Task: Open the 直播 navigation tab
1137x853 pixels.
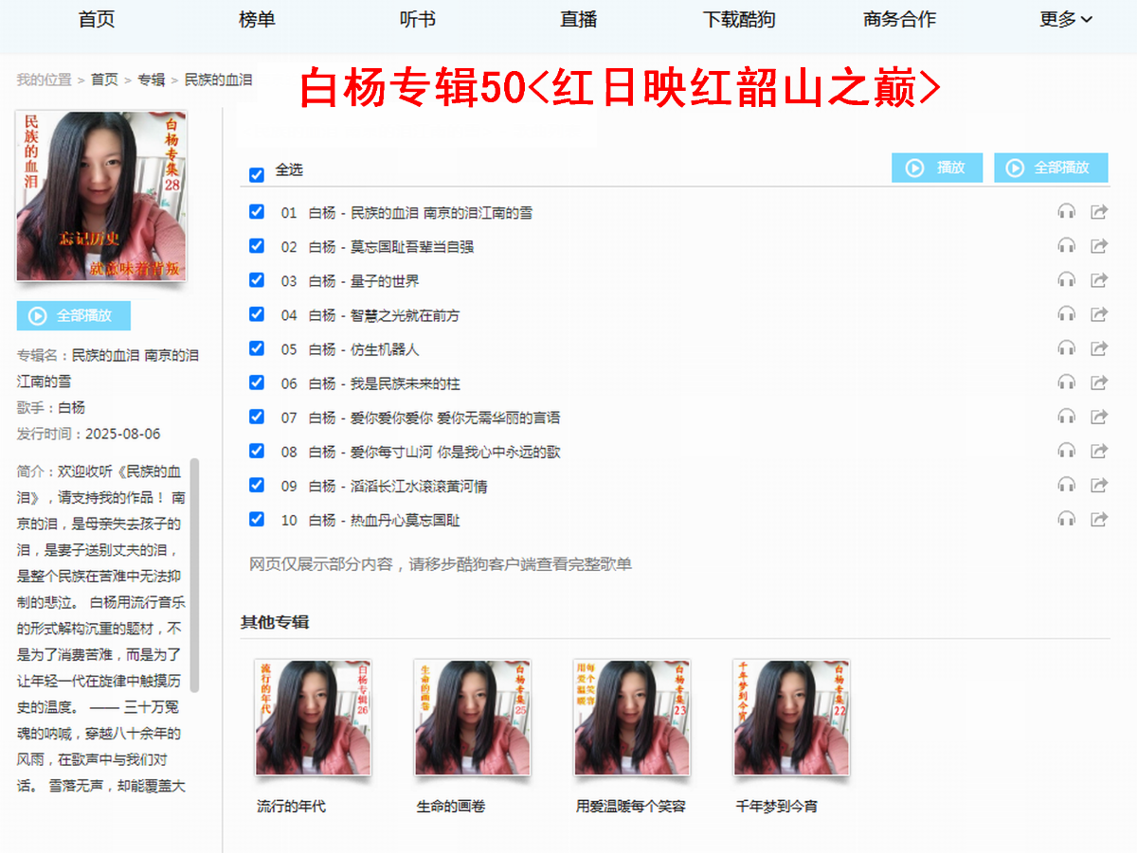Action: coord(578,19)
